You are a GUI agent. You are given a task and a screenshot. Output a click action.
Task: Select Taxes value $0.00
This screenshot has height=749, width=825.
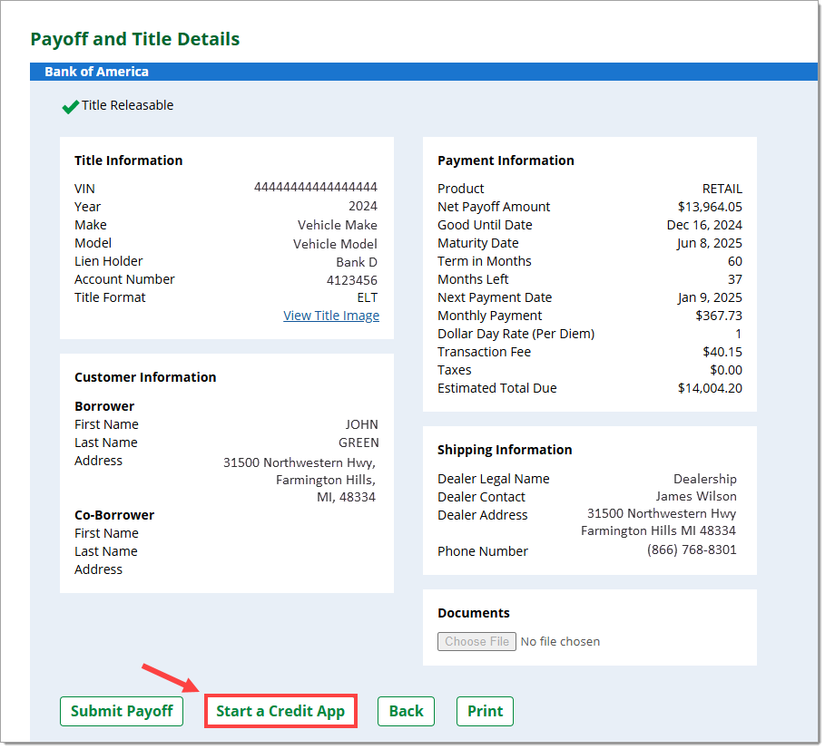725,370
